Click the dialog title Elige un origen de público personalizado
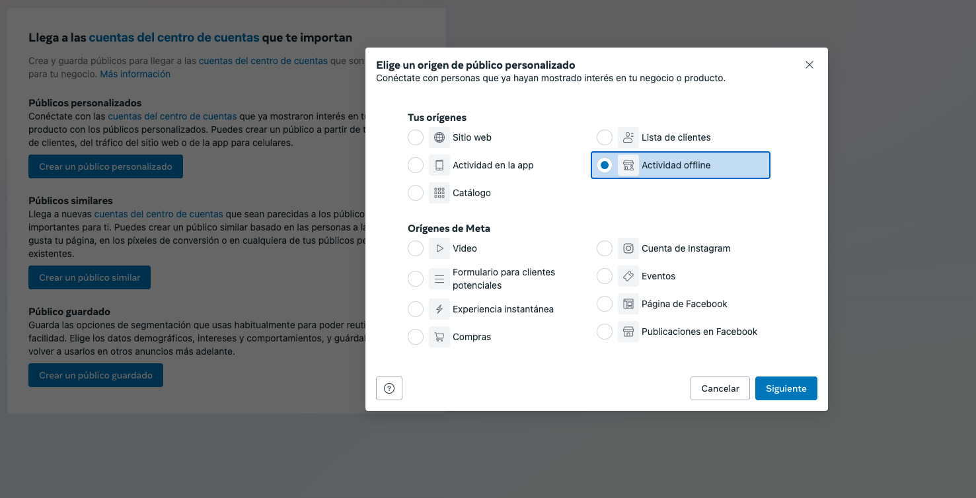Image resolution: width=976 pixels, height=498 pixels. coord(476,65)
